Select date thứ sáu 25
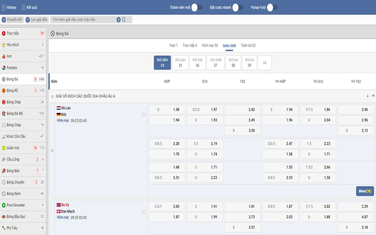The width and height of the screenshot is (376, 235). [180, 63]
